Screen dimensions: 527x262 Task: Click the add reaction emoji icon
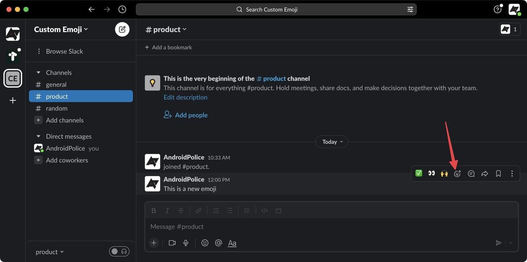coord(457,173)
